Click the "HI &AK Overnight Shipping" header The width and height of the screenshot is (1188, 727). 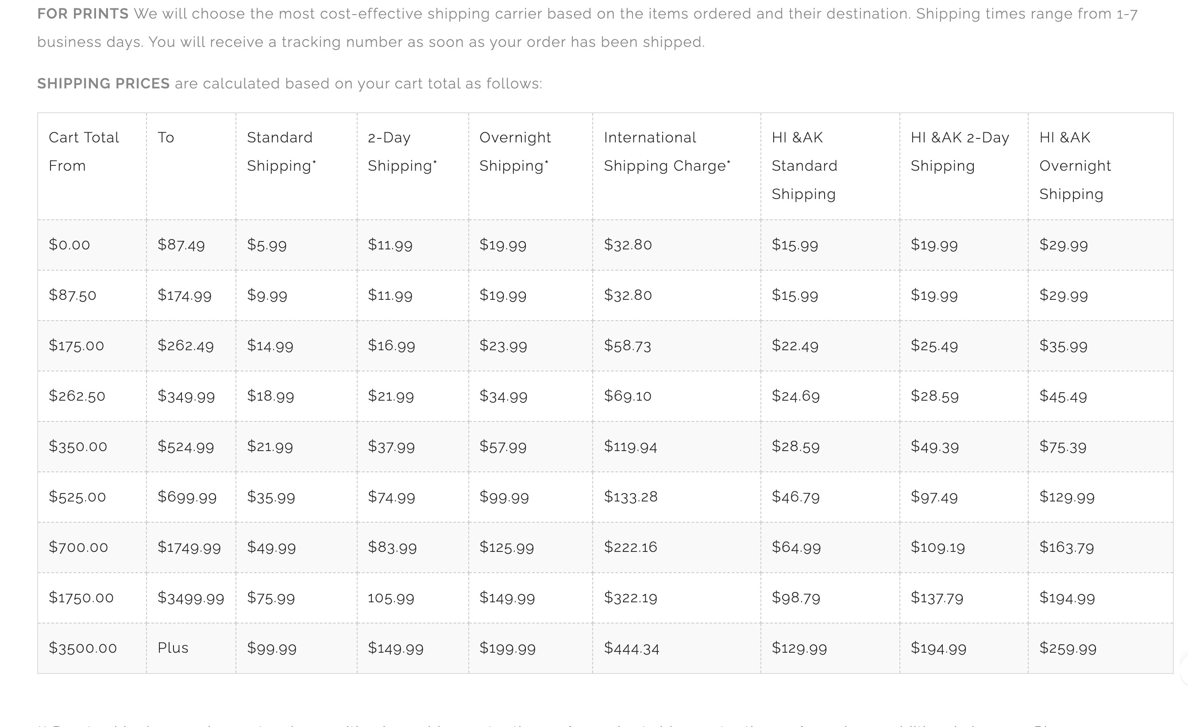point(1101,166)
